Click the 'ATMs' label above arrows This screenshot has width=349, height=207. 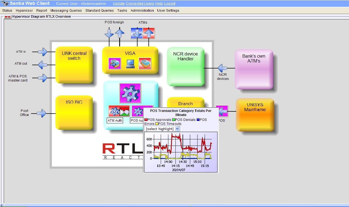click(143, 23)
